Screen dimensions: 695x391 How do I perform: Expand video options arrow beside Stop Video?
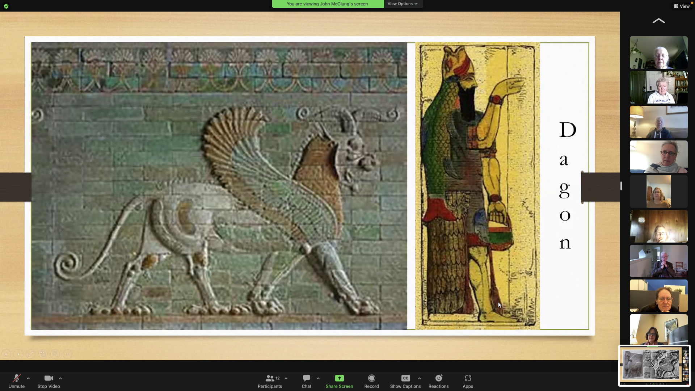point(60,378)
